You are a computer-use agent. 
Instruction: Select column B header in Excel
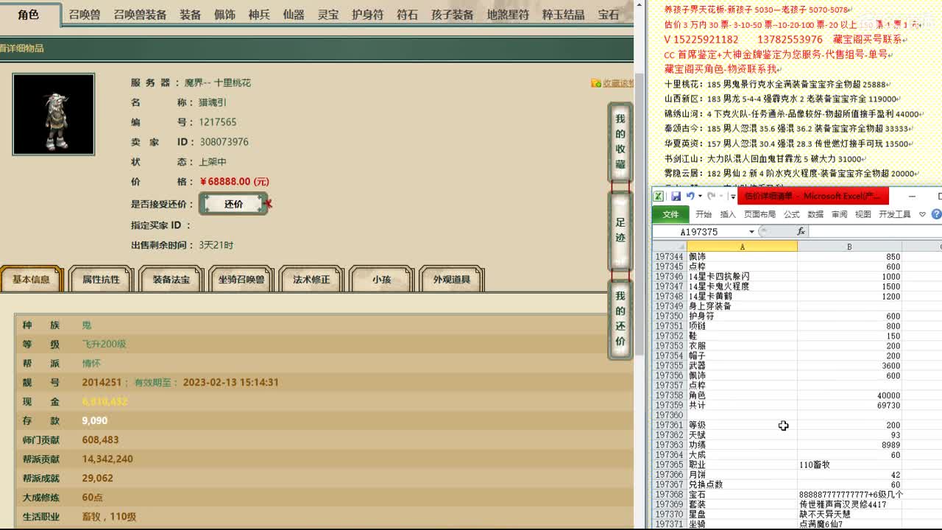click(849, 247)
